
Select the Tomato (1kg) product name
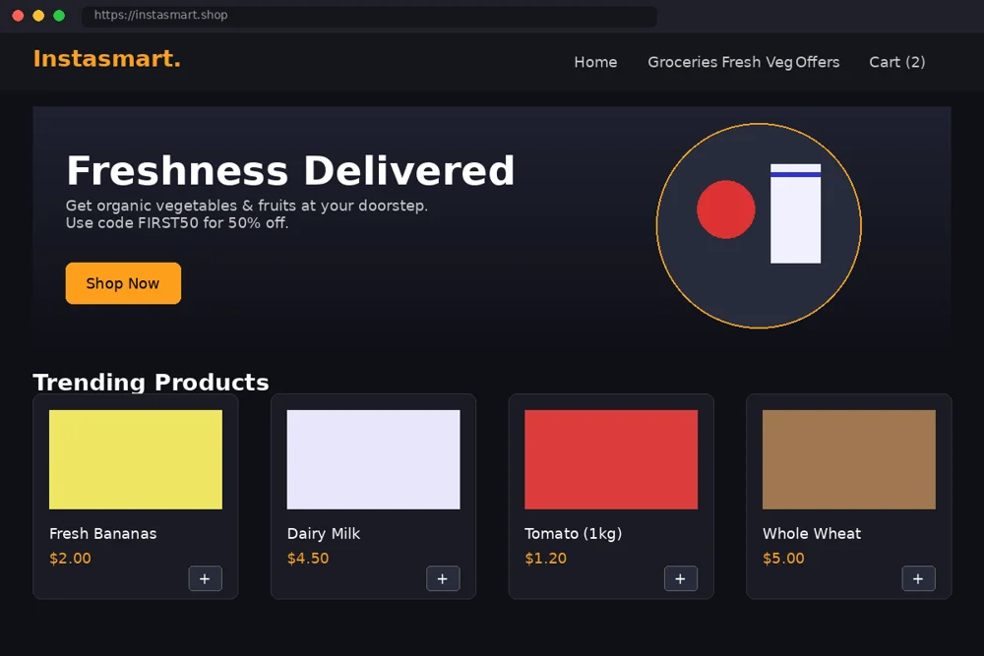(x=574, y=534)
